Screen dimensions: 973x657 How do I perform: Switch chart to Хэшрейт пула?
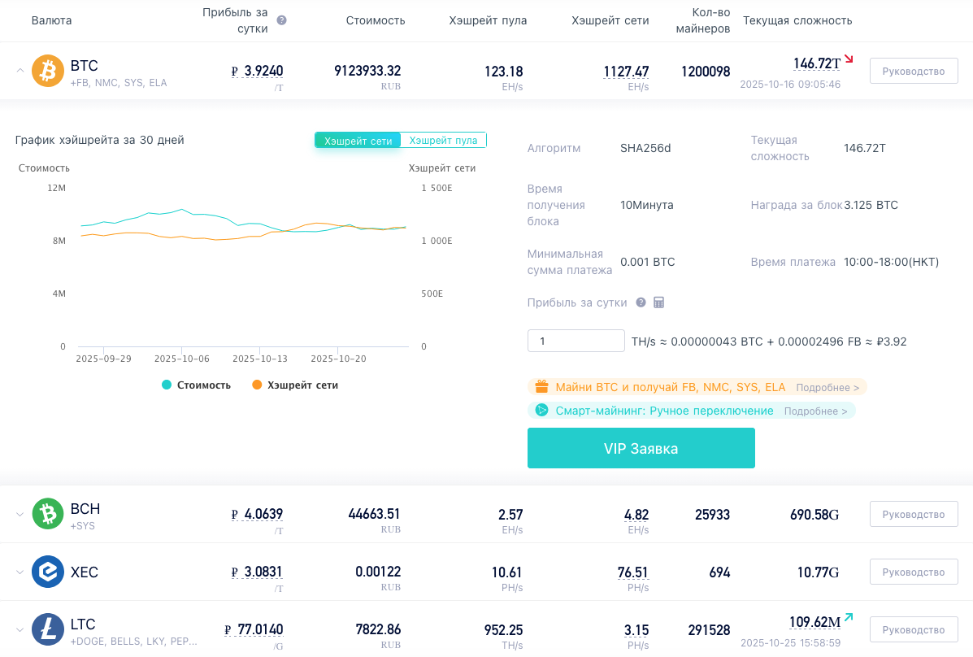point(443,141)
